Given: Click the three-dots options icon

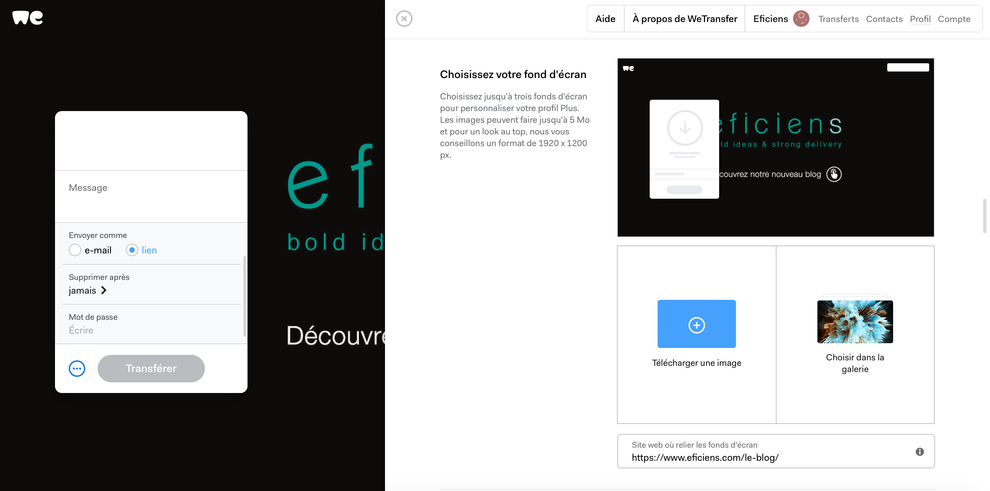Looking at the screenshot, I should point(77,368).
